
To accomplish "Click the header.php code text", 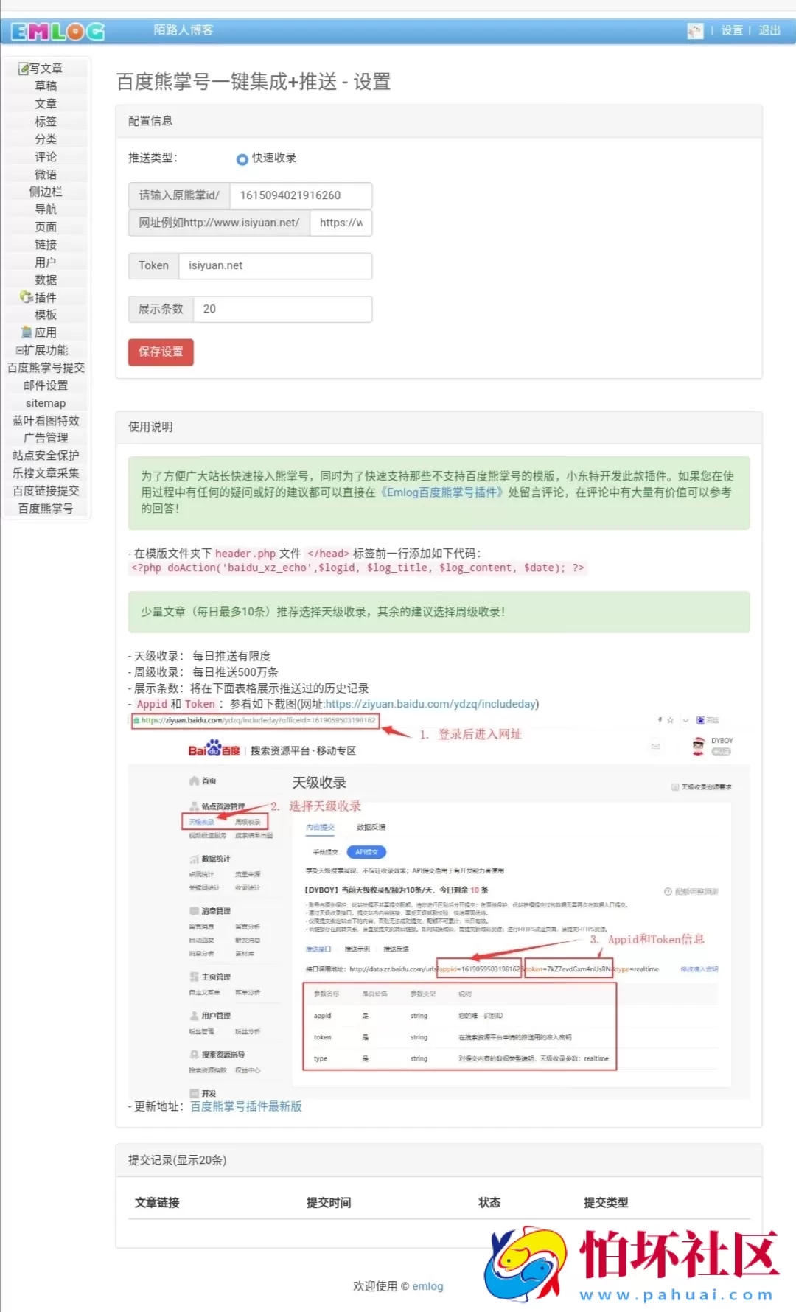I will [x=245, y=554].
